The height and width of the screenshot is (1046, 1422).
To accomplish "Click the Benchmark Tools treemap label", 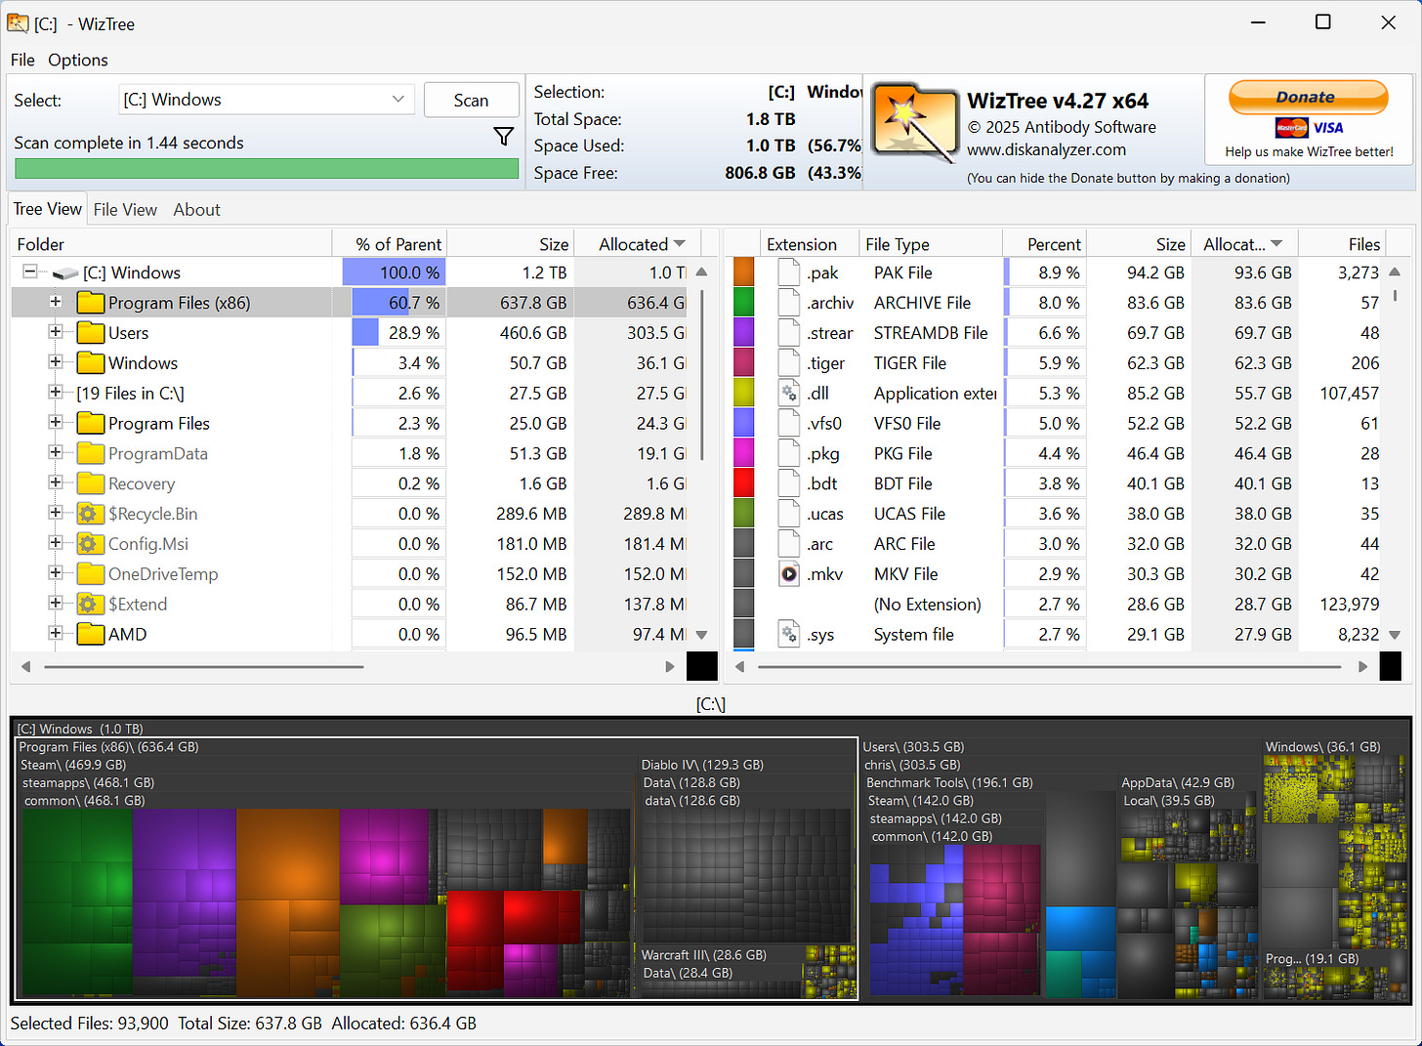I will [949, 783].
